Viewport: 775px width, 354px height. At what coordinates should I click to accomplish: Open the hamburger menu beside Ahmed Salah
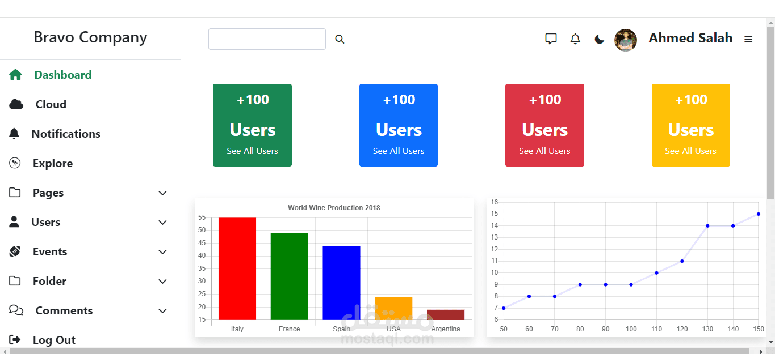pos(748,39)
